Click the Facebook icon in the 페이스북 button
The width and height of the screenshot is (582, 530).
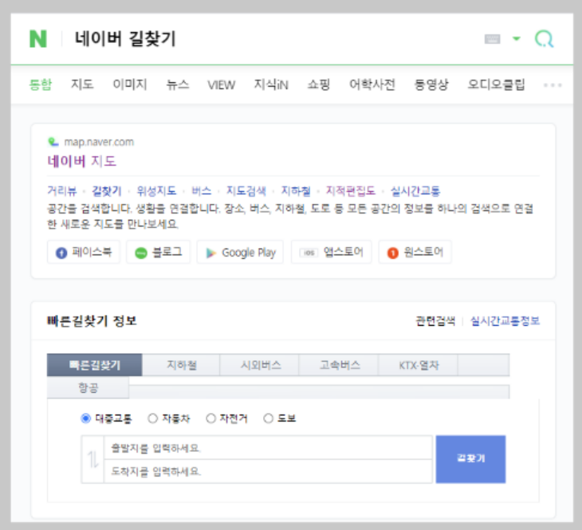click(x=61, y=253)
